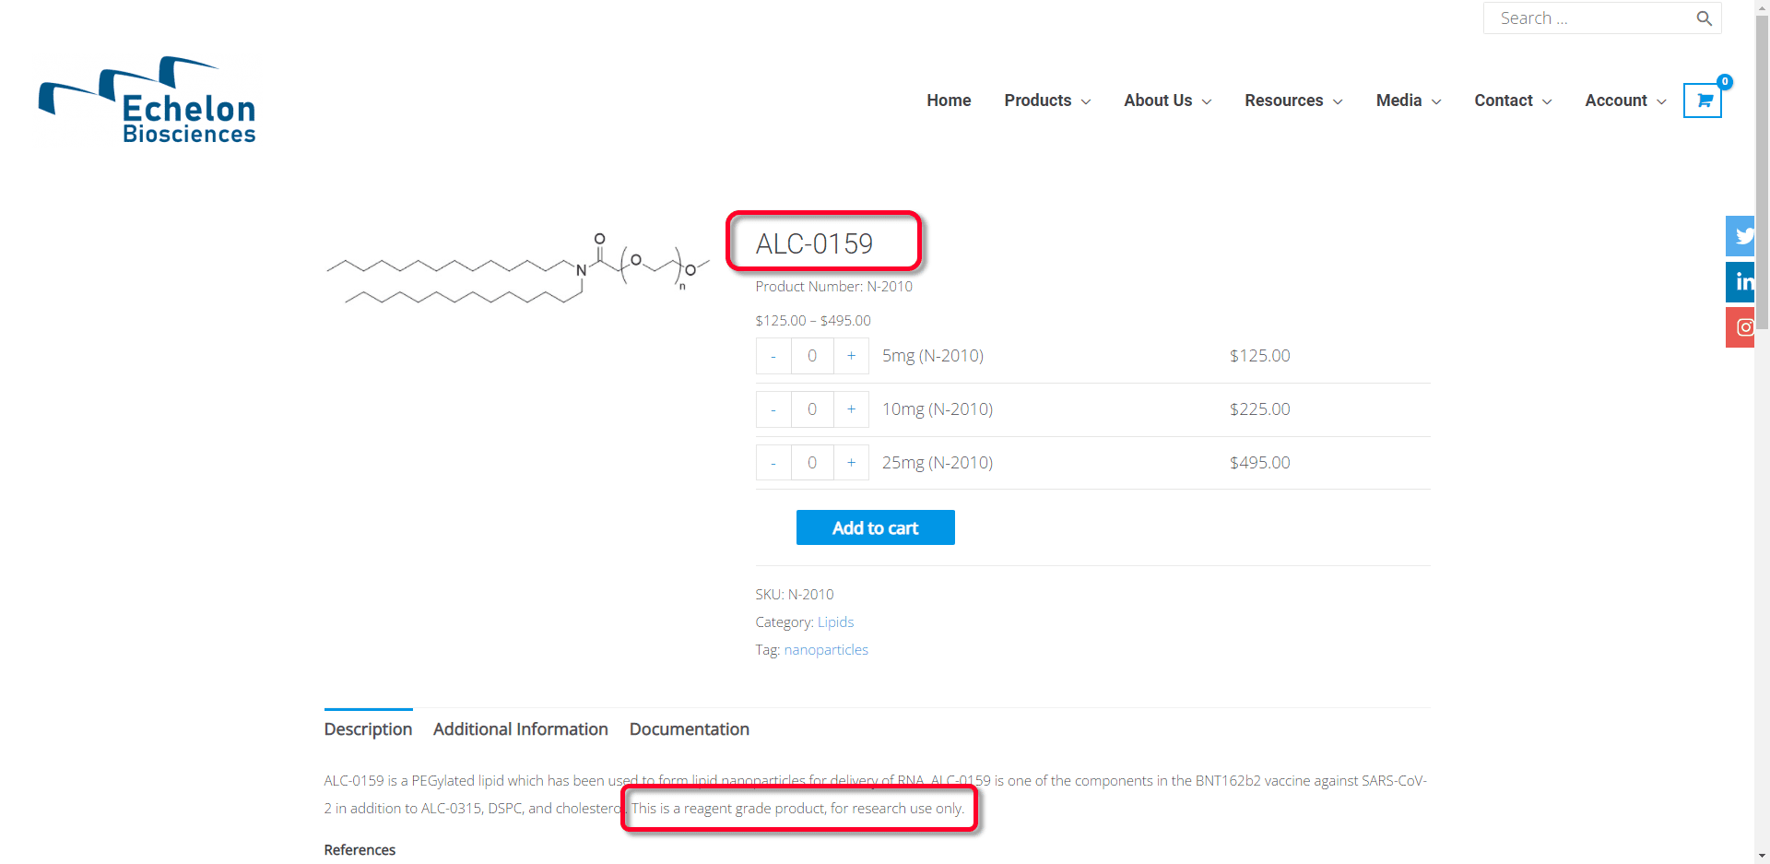Switch to the Documentation tab
Screen dimensions: 1770x864
click(x=690, y=729)
